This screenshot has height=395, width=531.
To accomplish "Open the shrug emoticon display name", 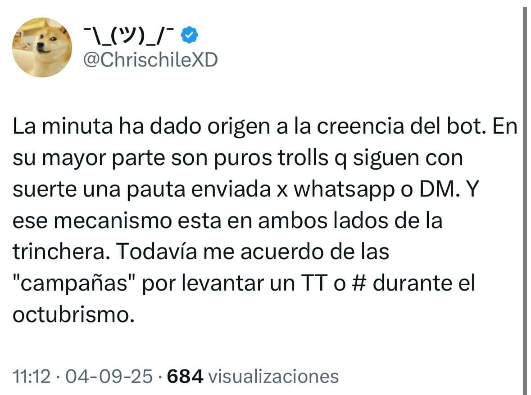I will tap(129, 35).
